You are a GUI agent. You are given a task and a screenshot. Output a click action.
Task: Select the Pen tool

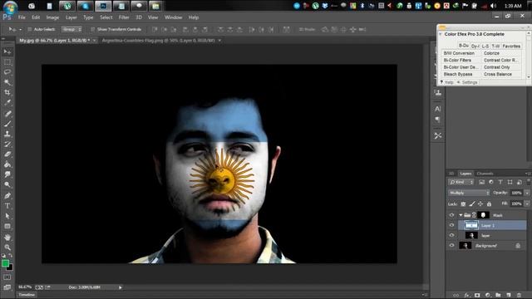pos(7,196)
